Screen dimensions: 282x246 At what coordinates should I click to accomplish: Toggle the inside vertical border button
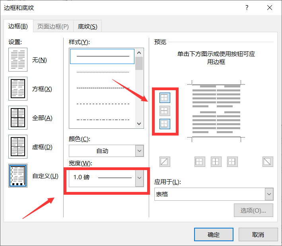click(x=216, y=162)
